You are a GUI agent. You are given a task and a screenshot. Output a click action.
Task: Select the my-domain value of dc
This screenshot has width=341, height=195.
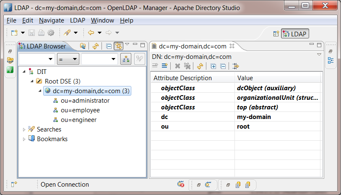277,117
